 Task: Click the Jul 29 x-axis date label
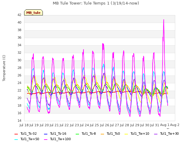pyautogui.click(x=134, y=125)
